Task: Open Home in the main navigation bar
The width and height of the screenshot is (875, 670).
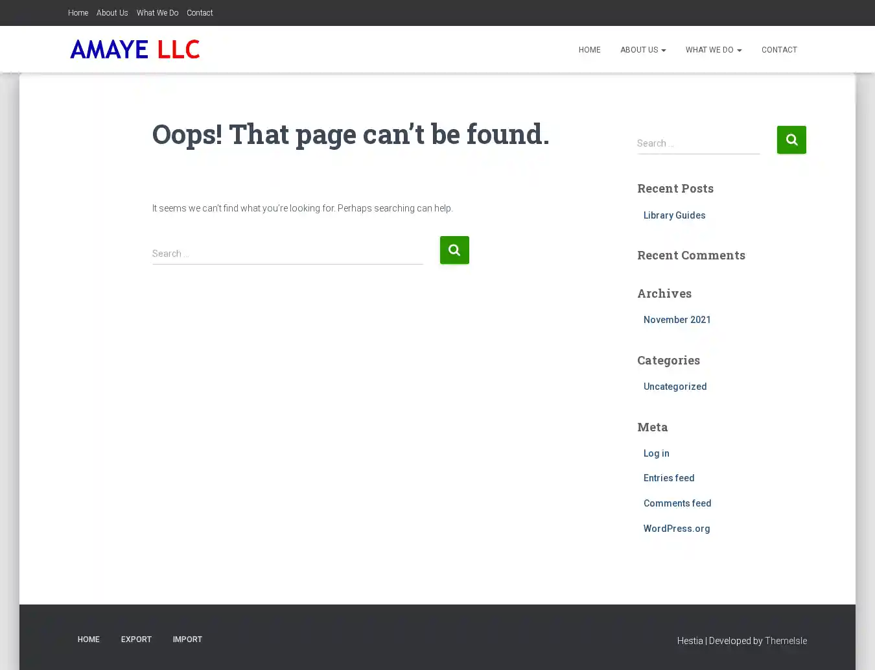Action: pos(589,50)
